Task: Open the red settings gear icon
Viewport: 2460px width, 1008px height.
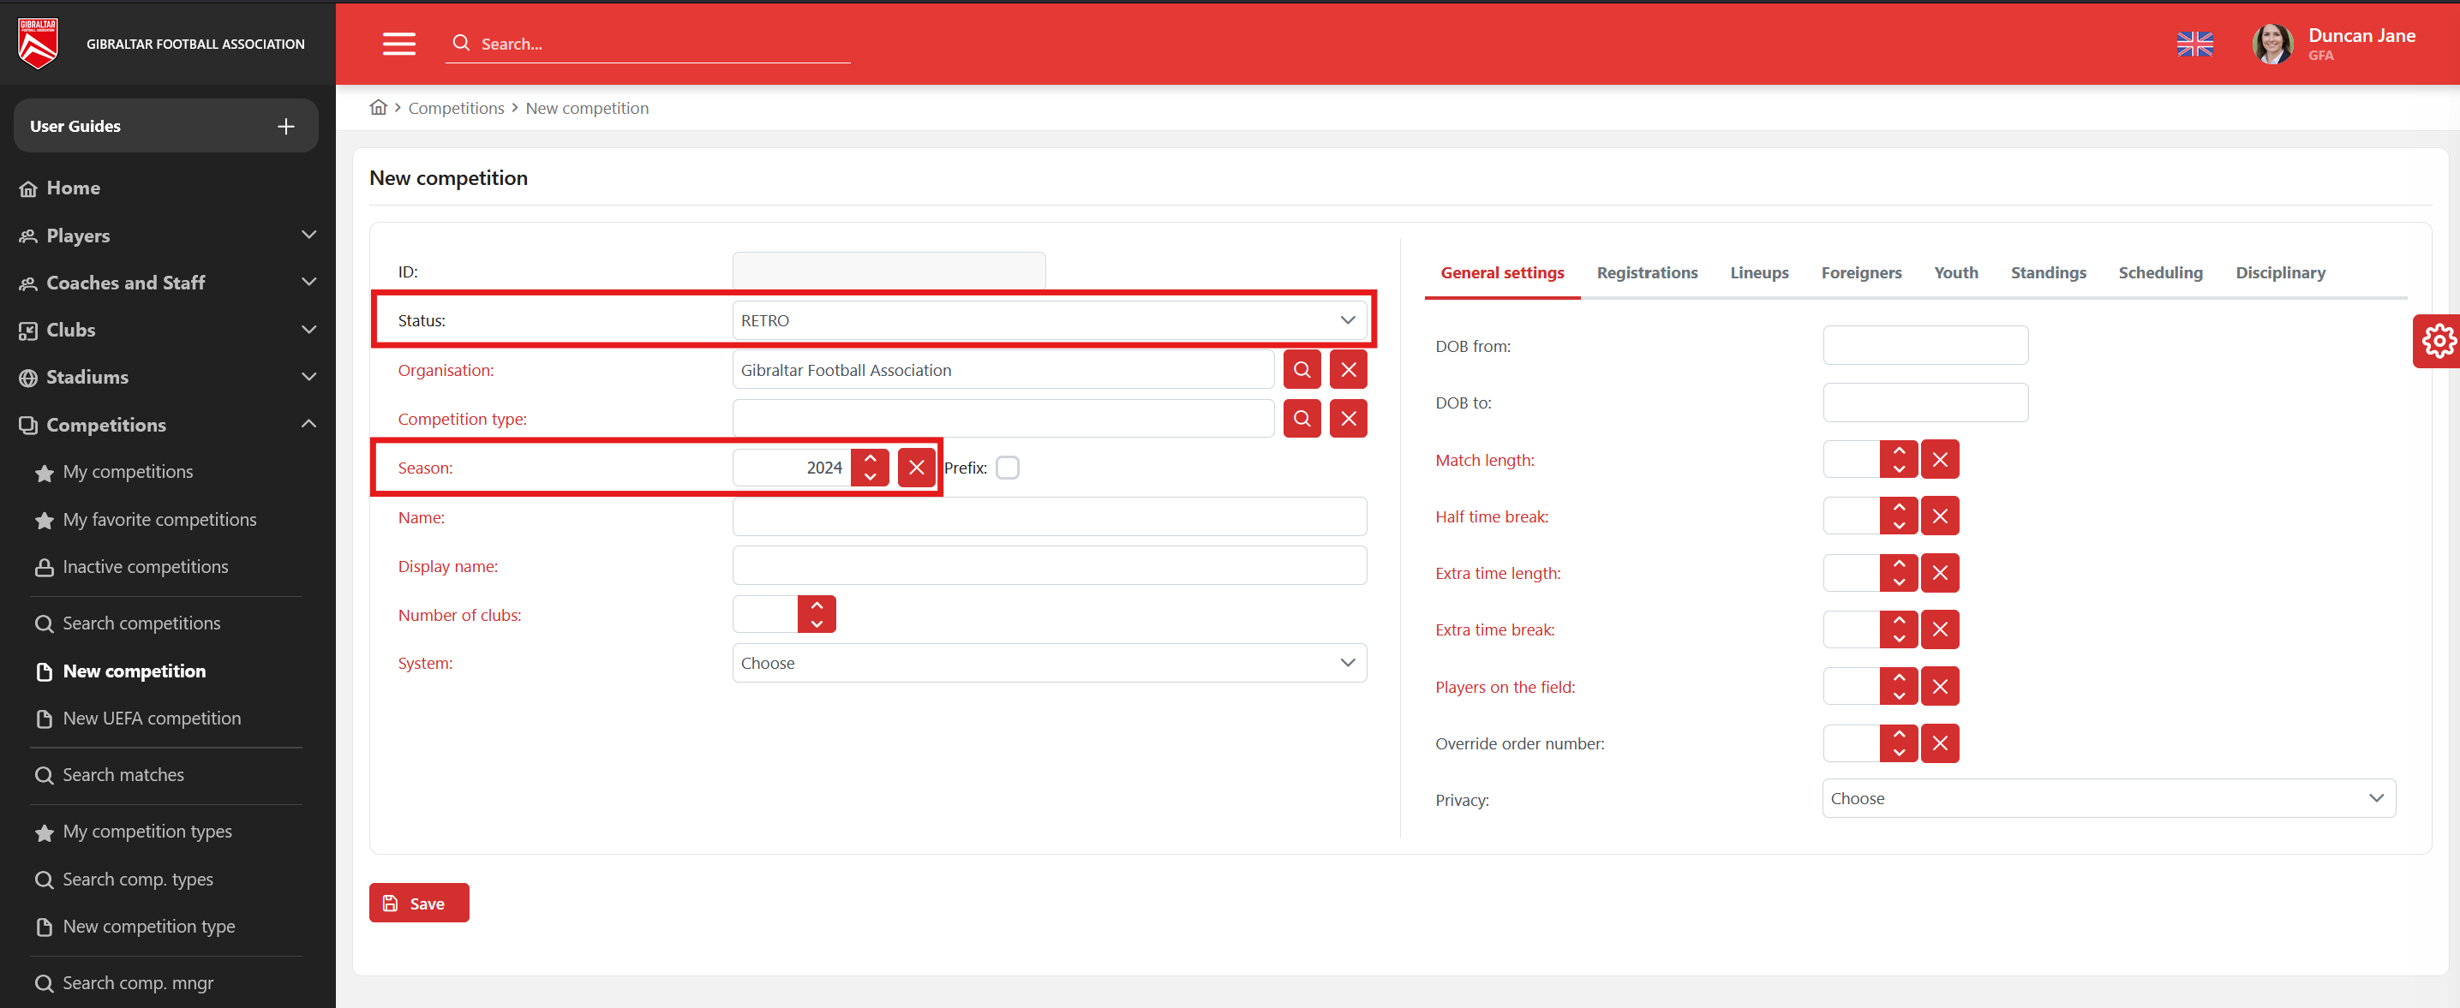Action: (x=2437, y=341)
